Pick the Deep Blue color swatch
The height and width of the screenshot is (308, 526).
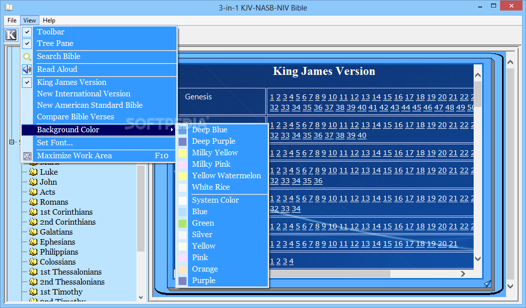182,130
